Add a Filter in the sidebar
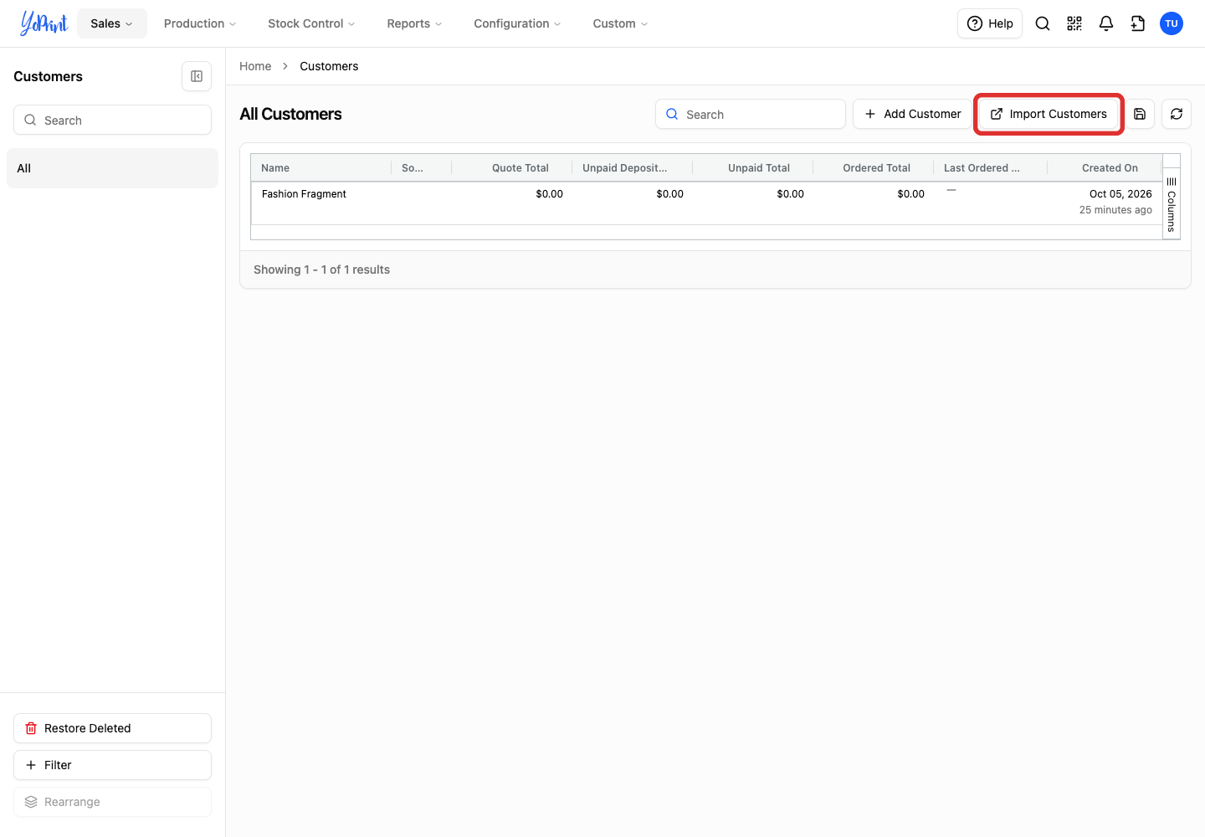1205x837 pixels. (112, 765)
